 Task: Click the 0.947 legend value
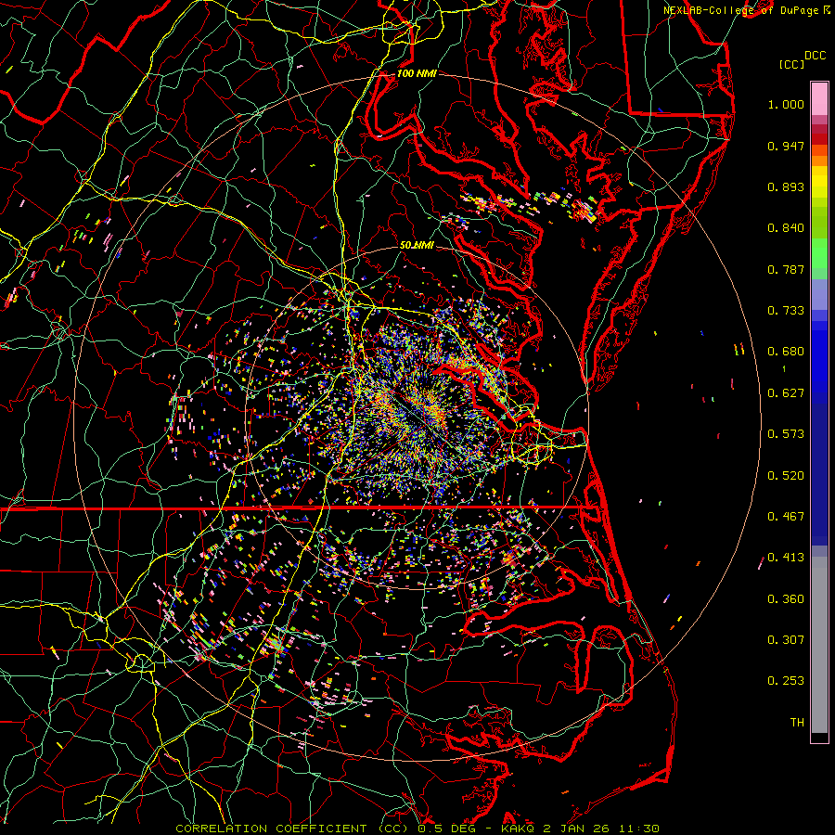(786, 146)
